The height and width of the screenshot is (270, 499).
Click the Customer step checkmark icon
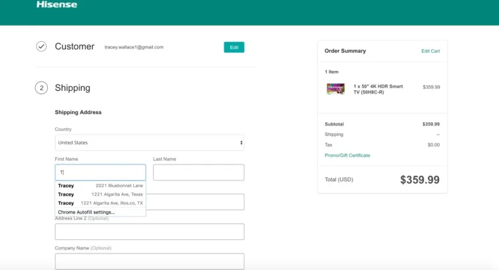tap(41, 46)
